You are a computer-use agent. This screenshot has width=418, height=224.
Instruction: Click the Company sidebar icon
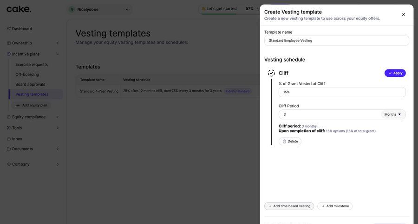(x=9, y=164)
